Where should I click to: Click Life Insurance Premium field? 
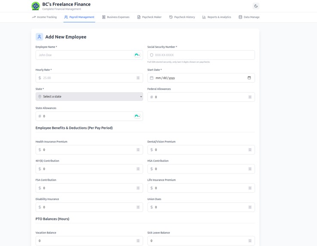click(201, 188)
